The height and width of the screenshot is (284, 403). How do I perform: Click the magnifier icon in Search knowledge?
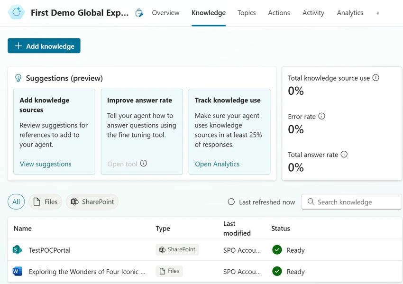[311, 202]
